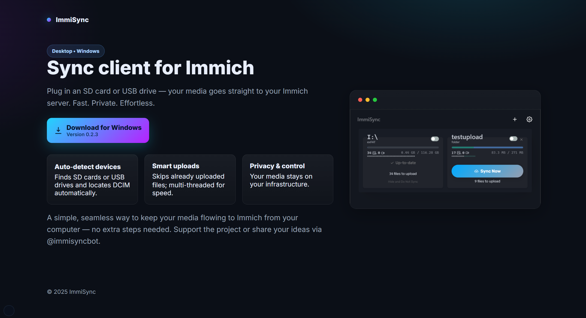The width and height of the screenshot is (586, 318).
Task: Click the green traffic light dot
Action: click(x=375, y=100)
